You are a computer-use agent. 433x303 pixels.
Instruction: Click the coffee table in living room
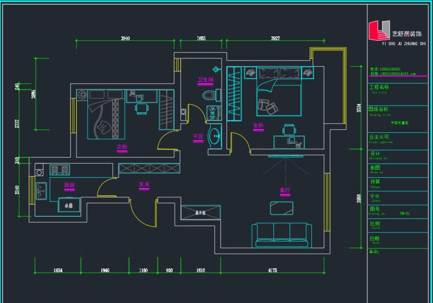point(281,208)
